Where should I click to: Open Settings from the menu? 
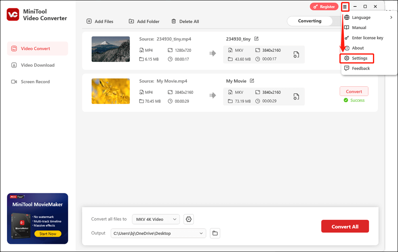357,58
